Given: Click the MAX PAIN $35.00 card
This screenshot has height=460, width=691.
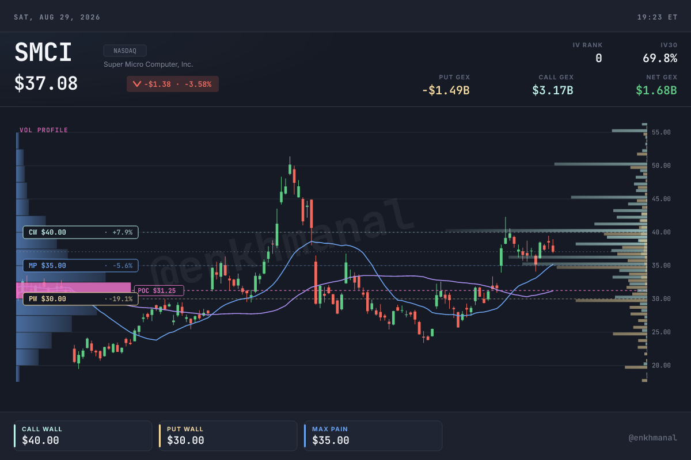Looking at the screenshot, I should (x=373, y=436).
